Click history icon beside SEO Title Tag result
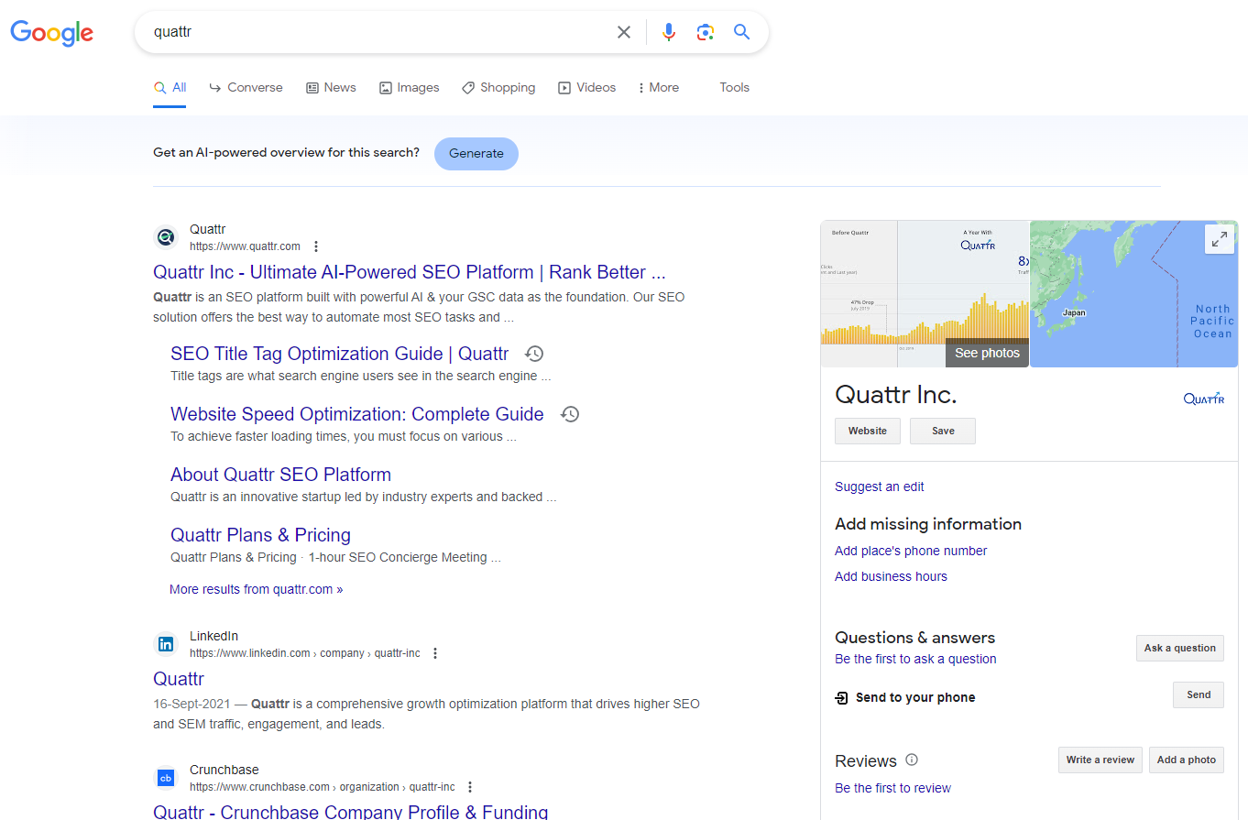This screenshot has width=1248, height=820. coord(534,354)
